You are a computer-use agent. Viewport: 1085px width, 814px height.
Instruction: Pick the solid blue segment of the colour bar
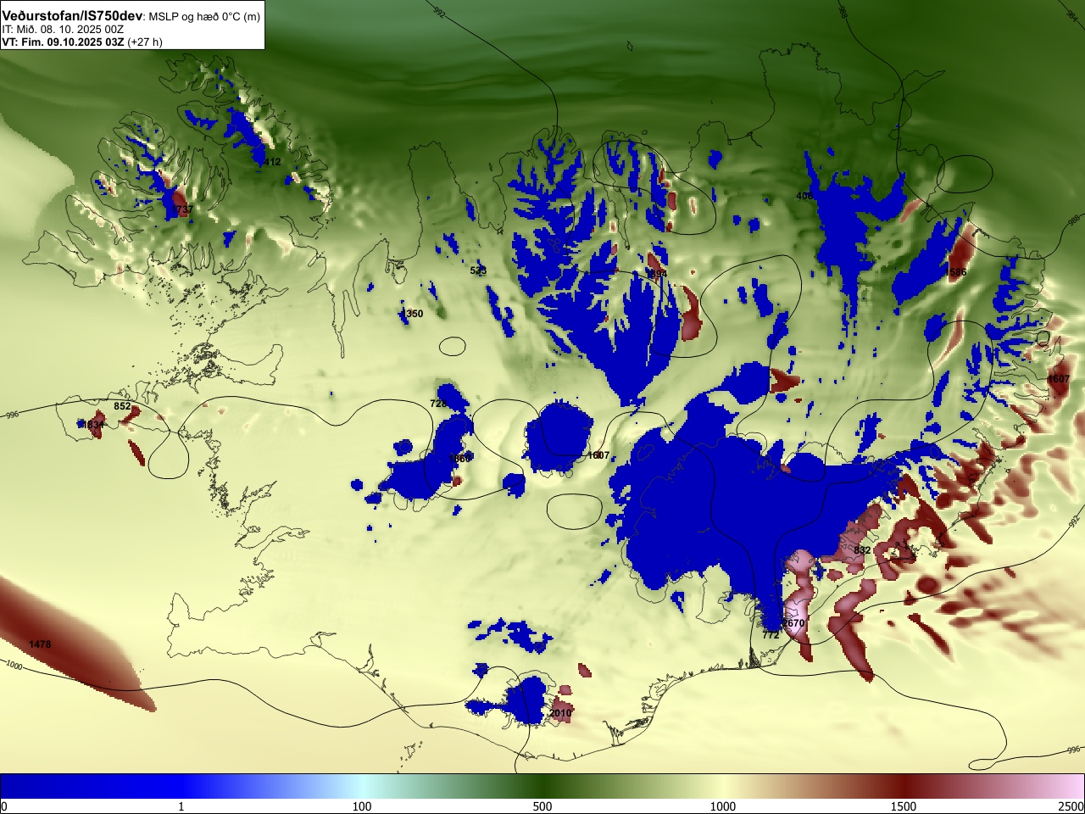91,786
